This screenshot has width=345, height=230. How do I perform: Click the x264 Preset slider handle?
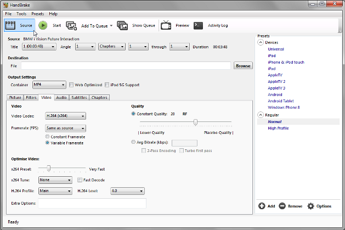tap(49, 169)
